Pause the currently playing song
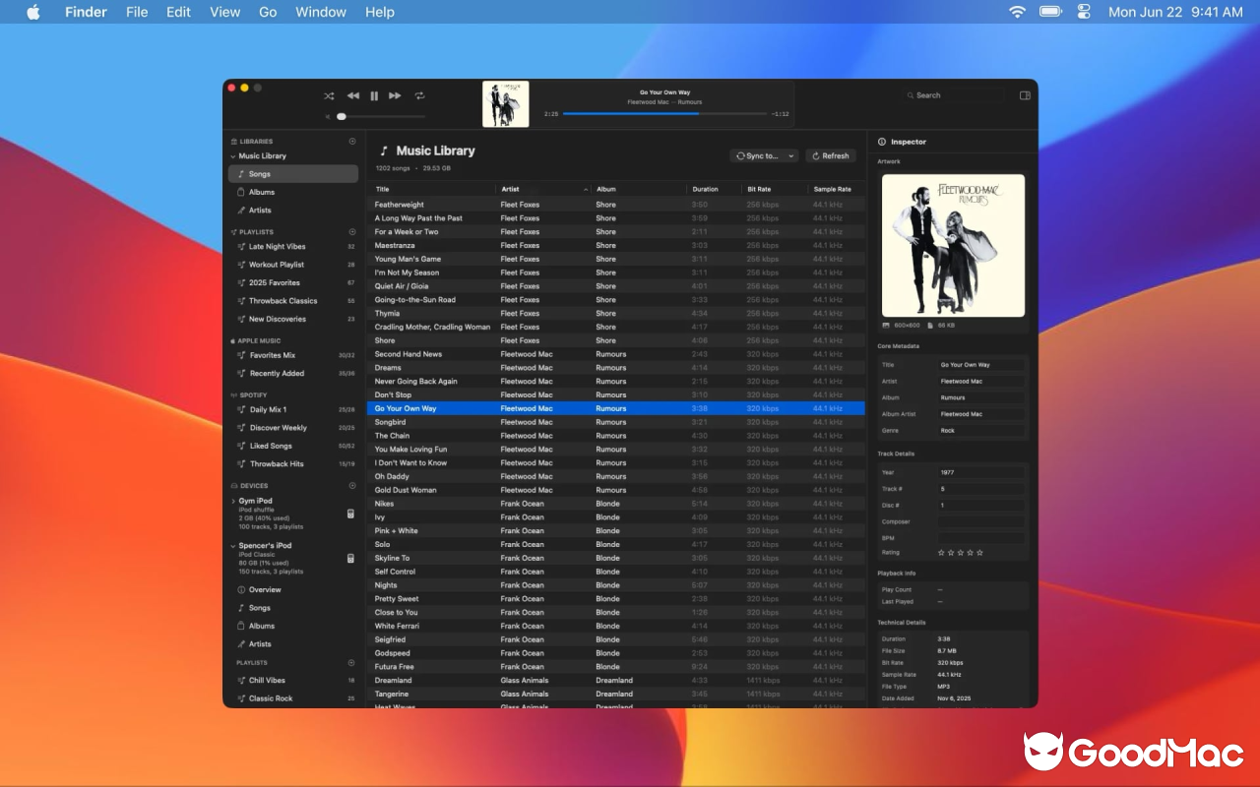 pos(374,95)
